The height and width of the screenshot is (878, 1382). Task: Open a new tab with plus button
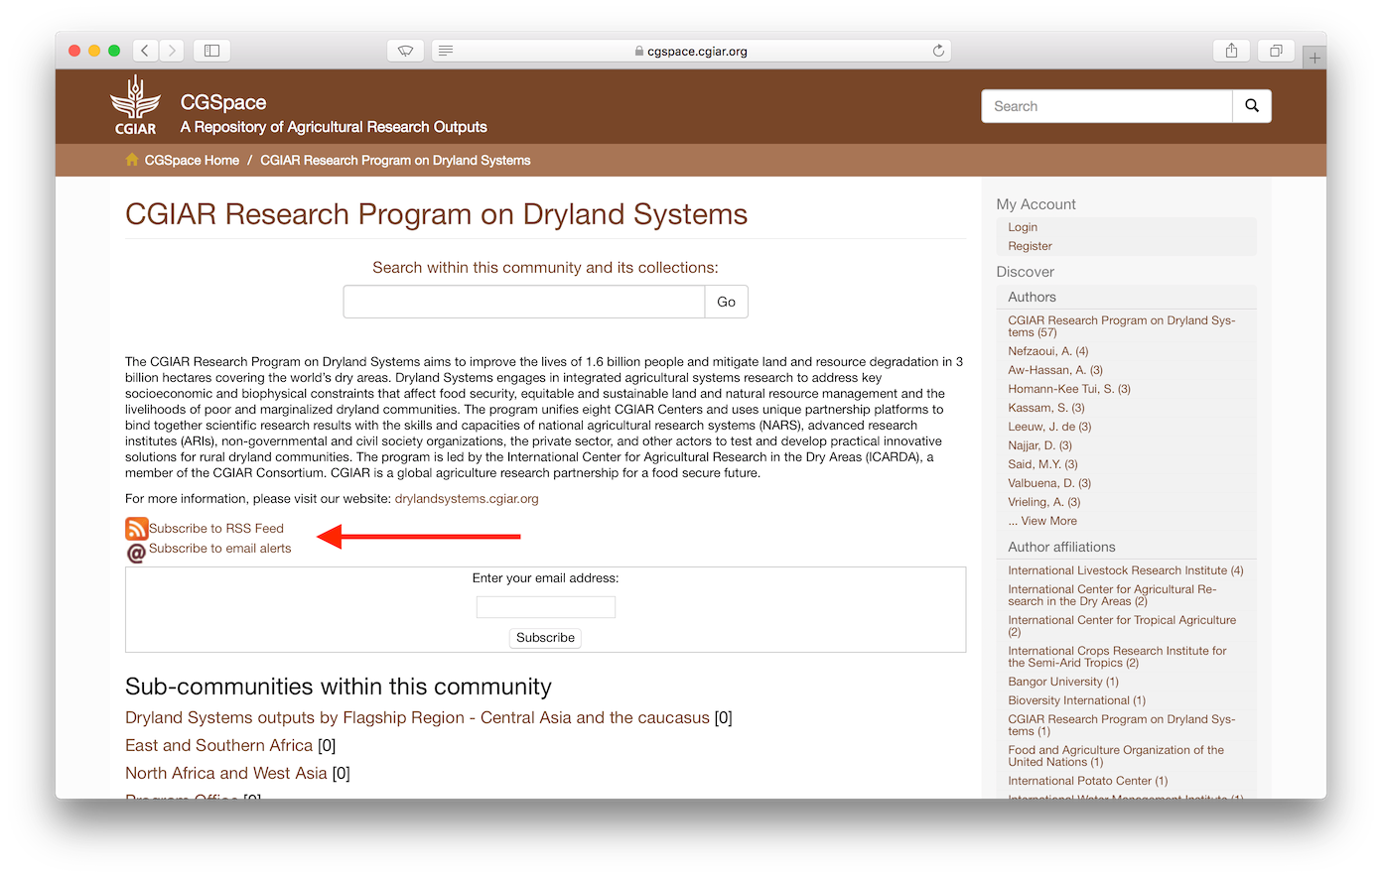point(1314,58)
